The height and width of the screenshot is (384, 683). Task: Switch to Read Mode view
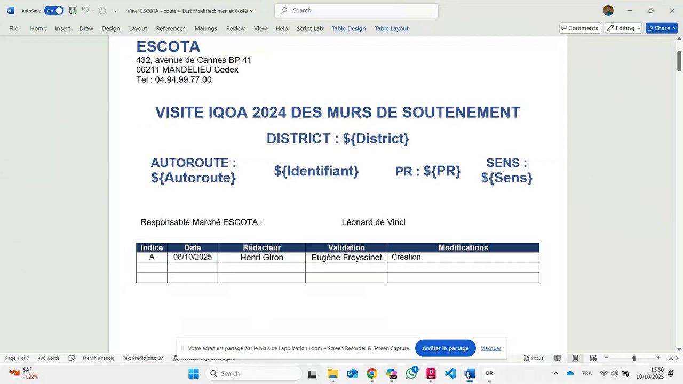tap(558, 358)
